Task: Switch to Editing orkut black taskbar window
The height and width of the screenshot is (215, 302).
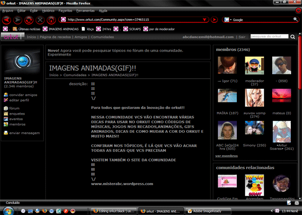Action: point(114,211)
